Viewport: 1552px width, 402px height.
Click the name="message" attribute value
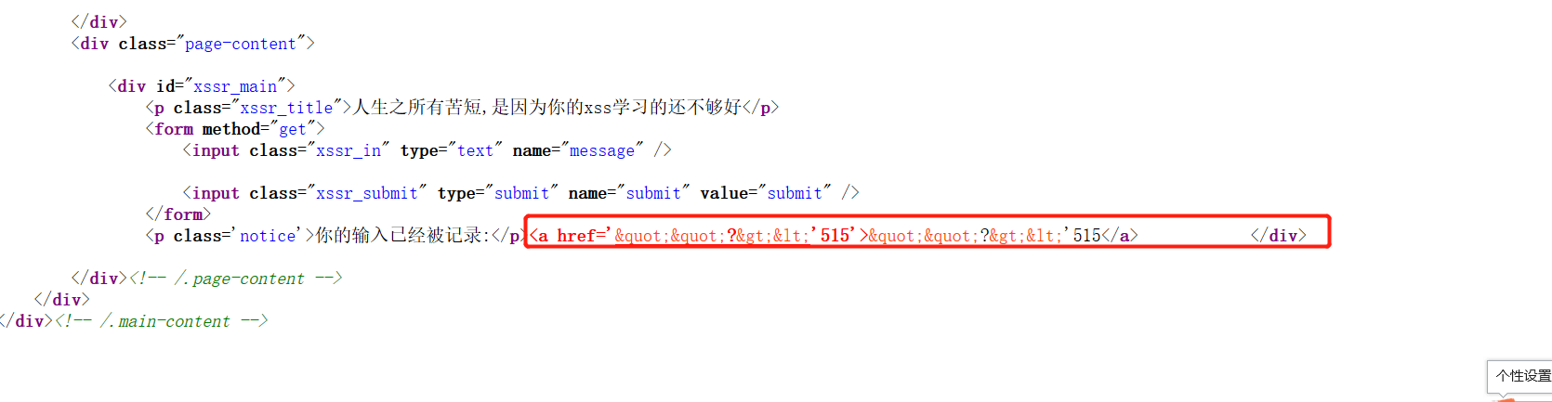tap(602, 150)
